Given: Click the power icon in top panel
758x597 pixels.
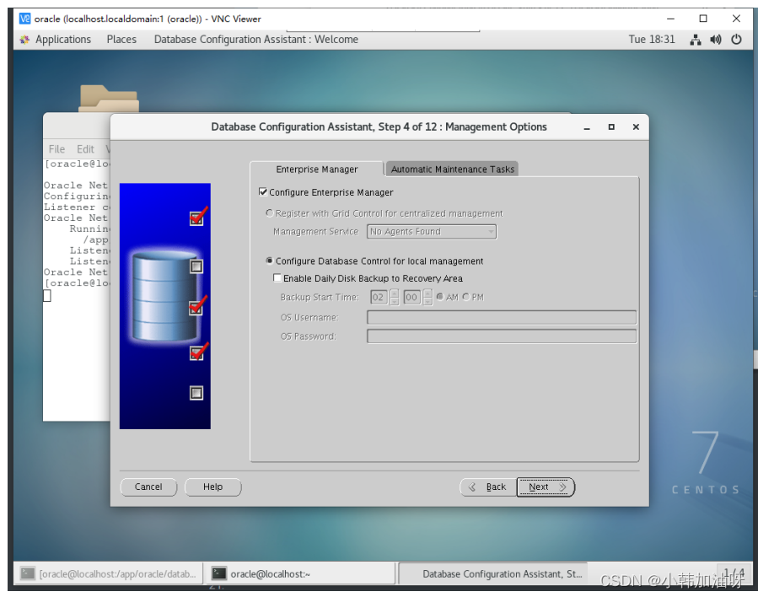Looking at the screenshot, I should tap(736, 39).
